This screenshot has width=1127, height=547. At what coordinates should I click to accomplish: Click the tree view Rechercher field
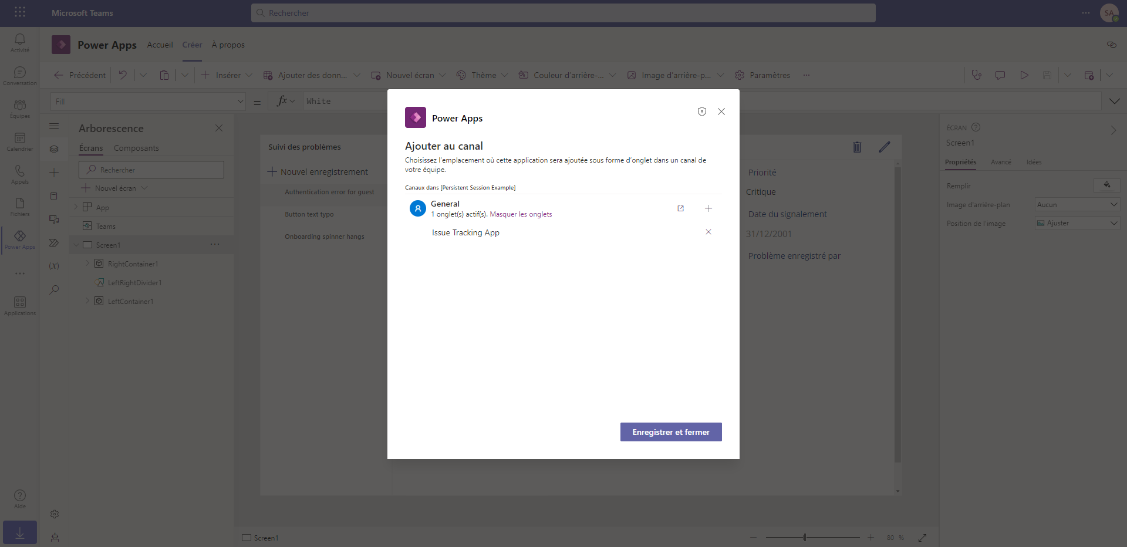pyautogui.click(x=151, y=170)
